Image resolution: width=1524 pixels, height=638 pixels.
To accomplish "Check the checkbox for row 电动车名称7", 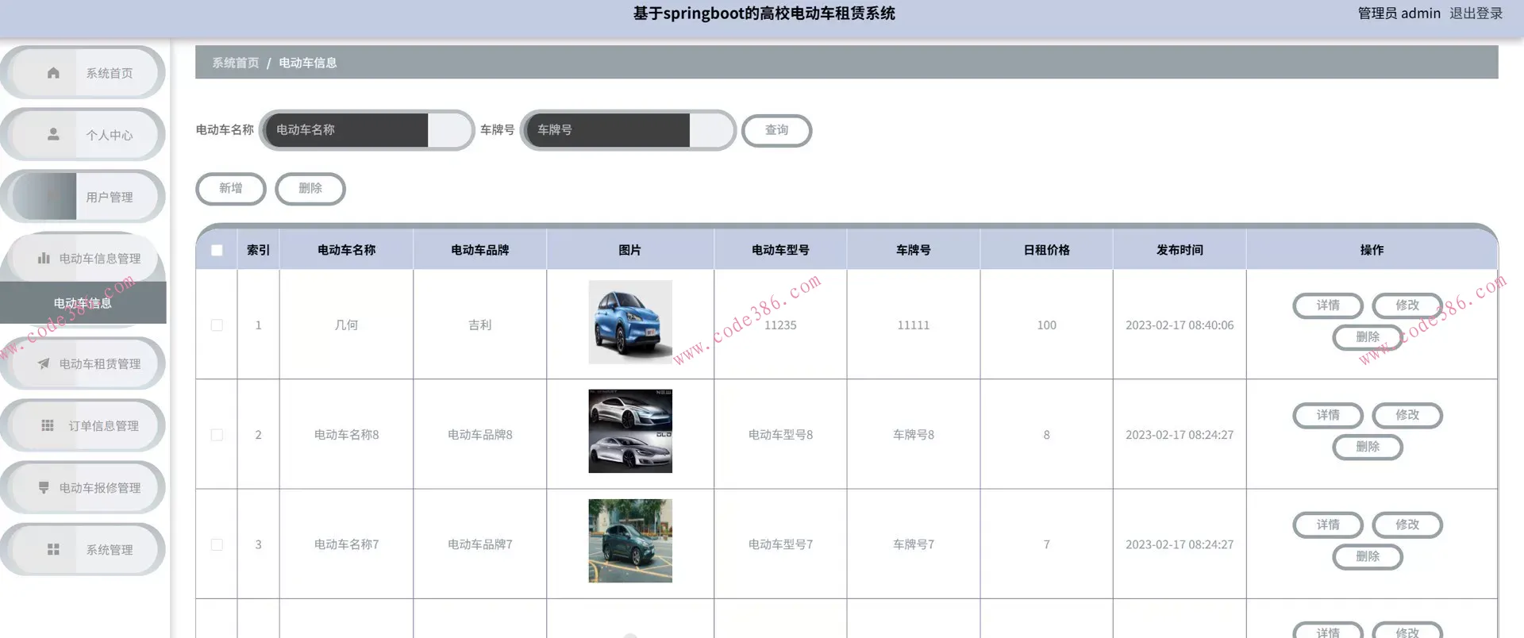I will click(217, 544).
